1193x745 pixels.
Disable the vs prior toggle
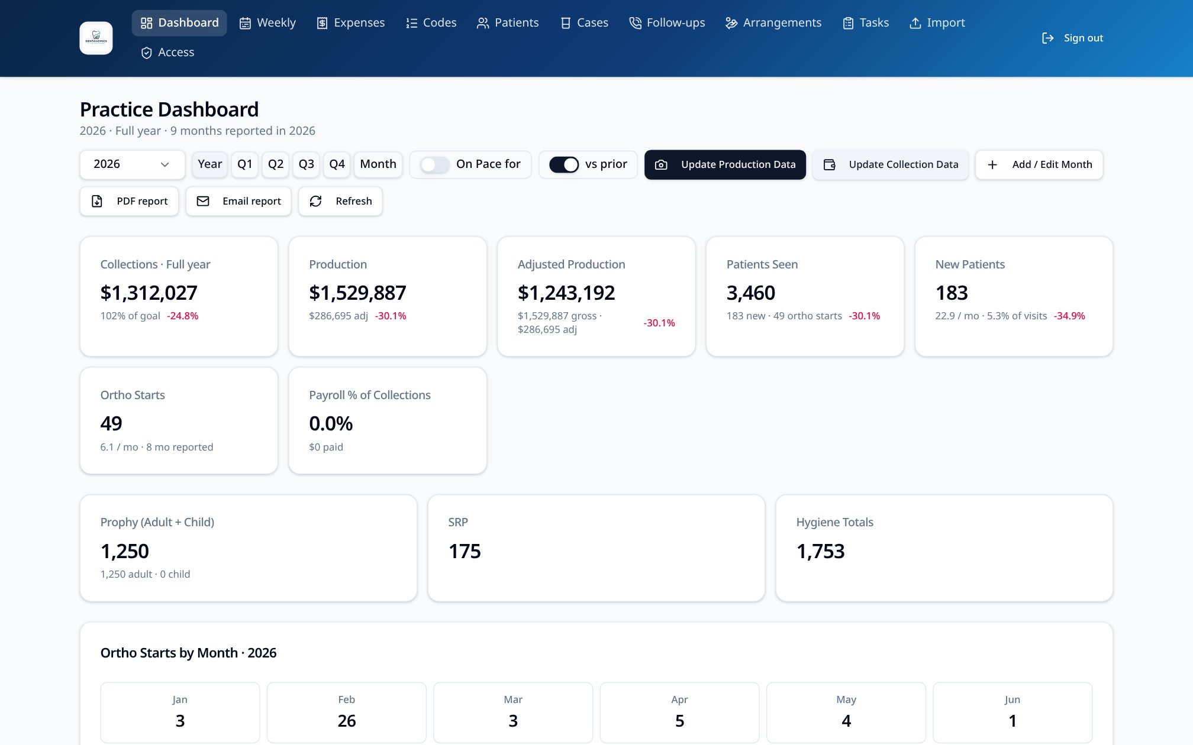(564, 164)
